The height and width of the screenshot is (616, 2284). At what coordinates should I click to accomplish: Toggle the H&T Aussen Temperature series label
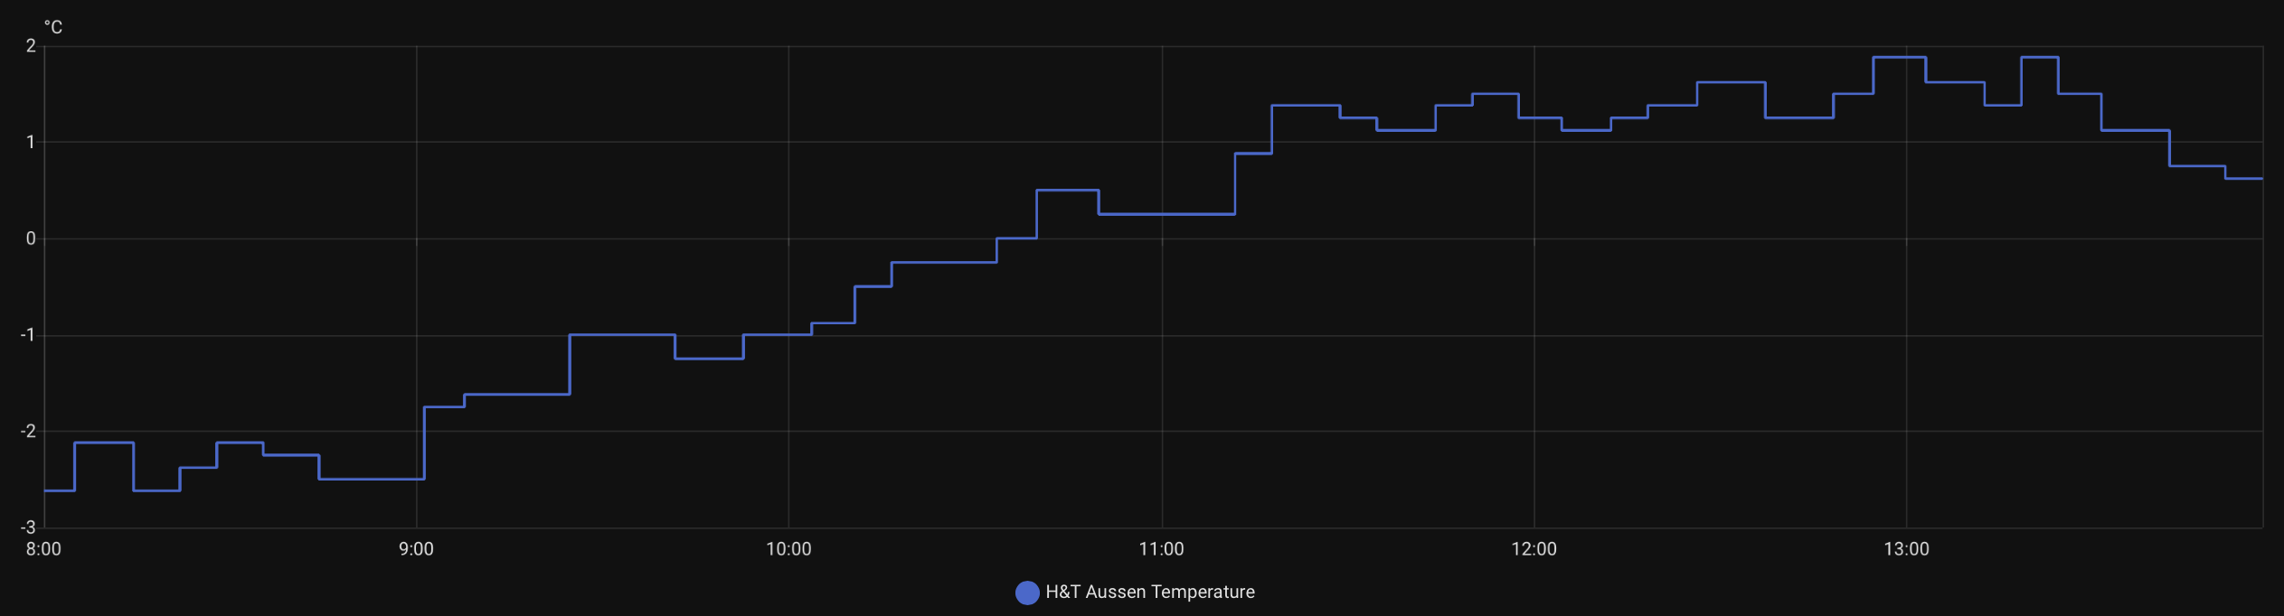pyautogui.click(x=1149, y=593)
